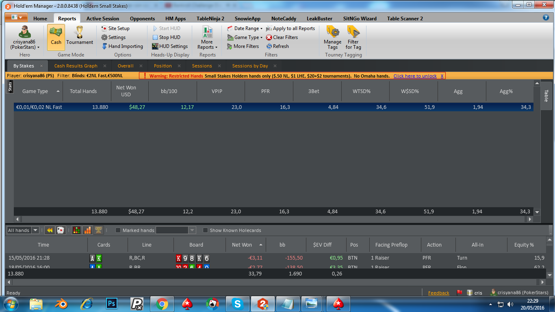Toggle the Marked hands checkbox
555x312 pixels.
(x=118, y=230)
